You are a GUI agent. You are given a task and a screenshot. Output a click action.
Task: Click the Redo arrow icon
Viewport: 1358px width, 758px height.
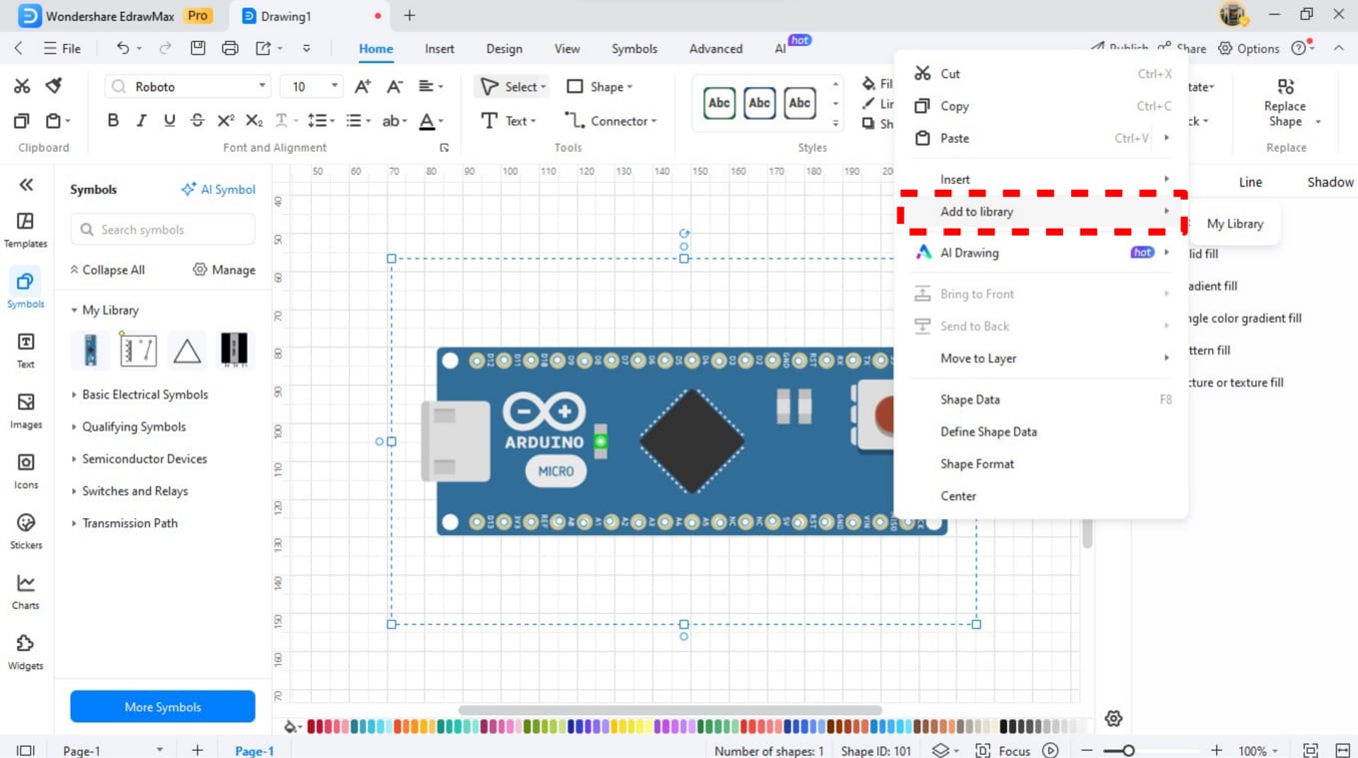pyautogui.click(x=165, y=48)
